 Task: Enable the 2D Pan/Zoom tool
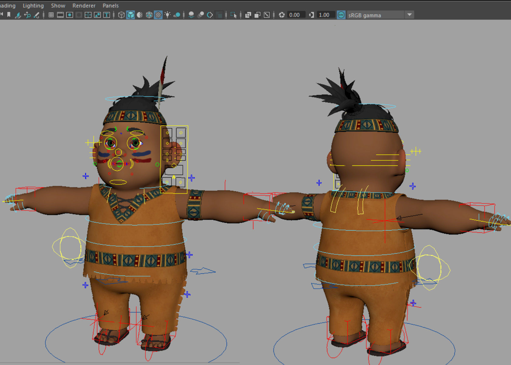coord(27,15)
